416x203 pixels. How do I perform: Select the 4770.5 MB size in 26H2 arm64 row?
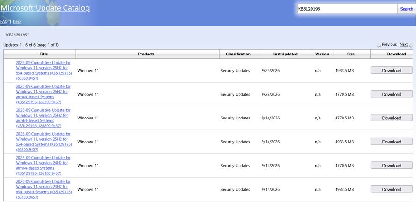344,94
